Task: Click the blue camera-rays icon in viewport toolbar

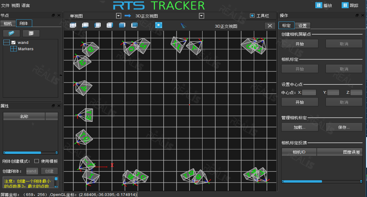Action: [x=183, y=26]
